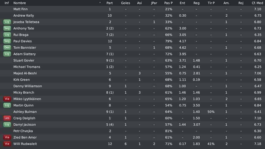Click the Inf column header
The image size is (265, 149).
(7, 3)
